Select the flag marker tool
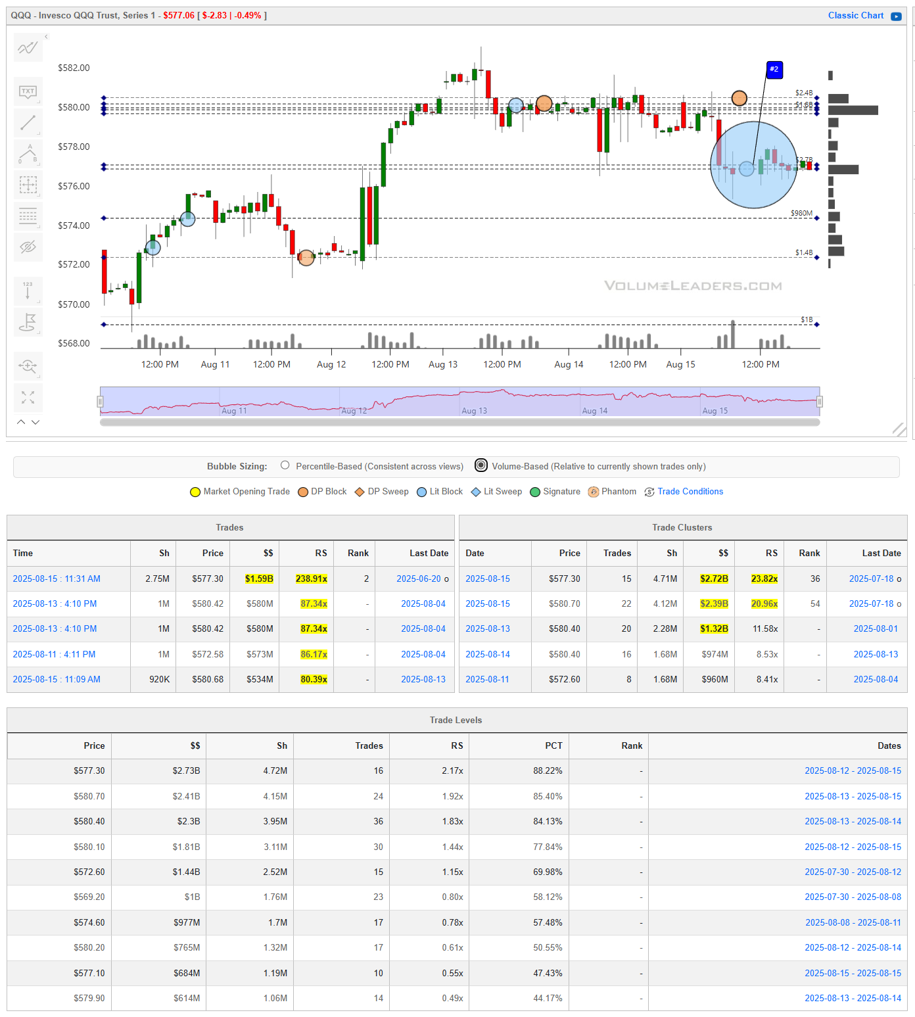Viewport: 915px width, 1017px height. [28, 322]
